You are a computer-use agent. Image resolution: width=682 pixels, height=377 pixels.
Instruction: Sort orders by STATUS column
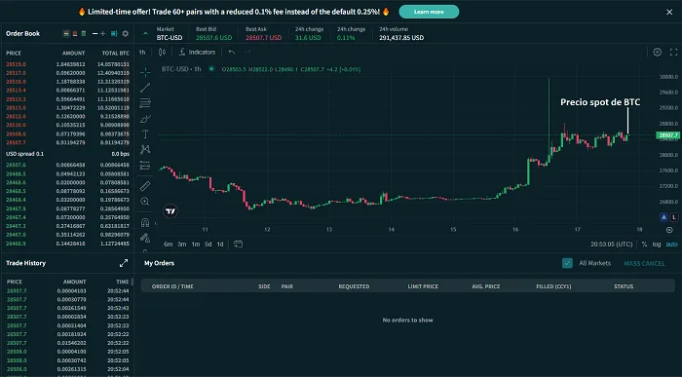tap(624, 286)
